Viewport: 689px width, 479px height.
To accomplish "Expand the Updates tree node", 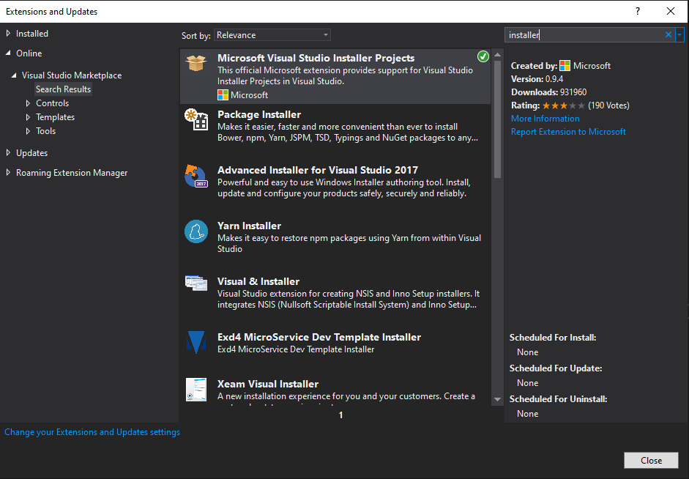I will click(8, 152).
